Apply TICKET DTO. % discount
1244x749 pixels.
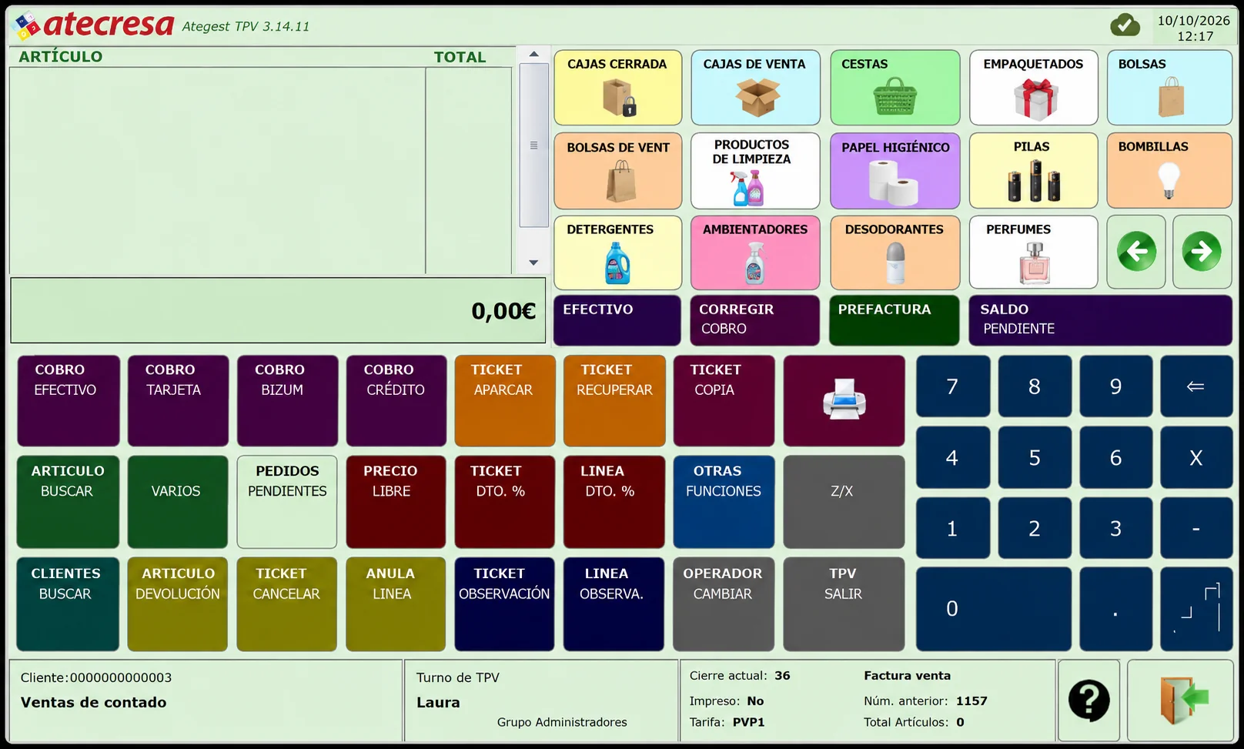point(504,502)
